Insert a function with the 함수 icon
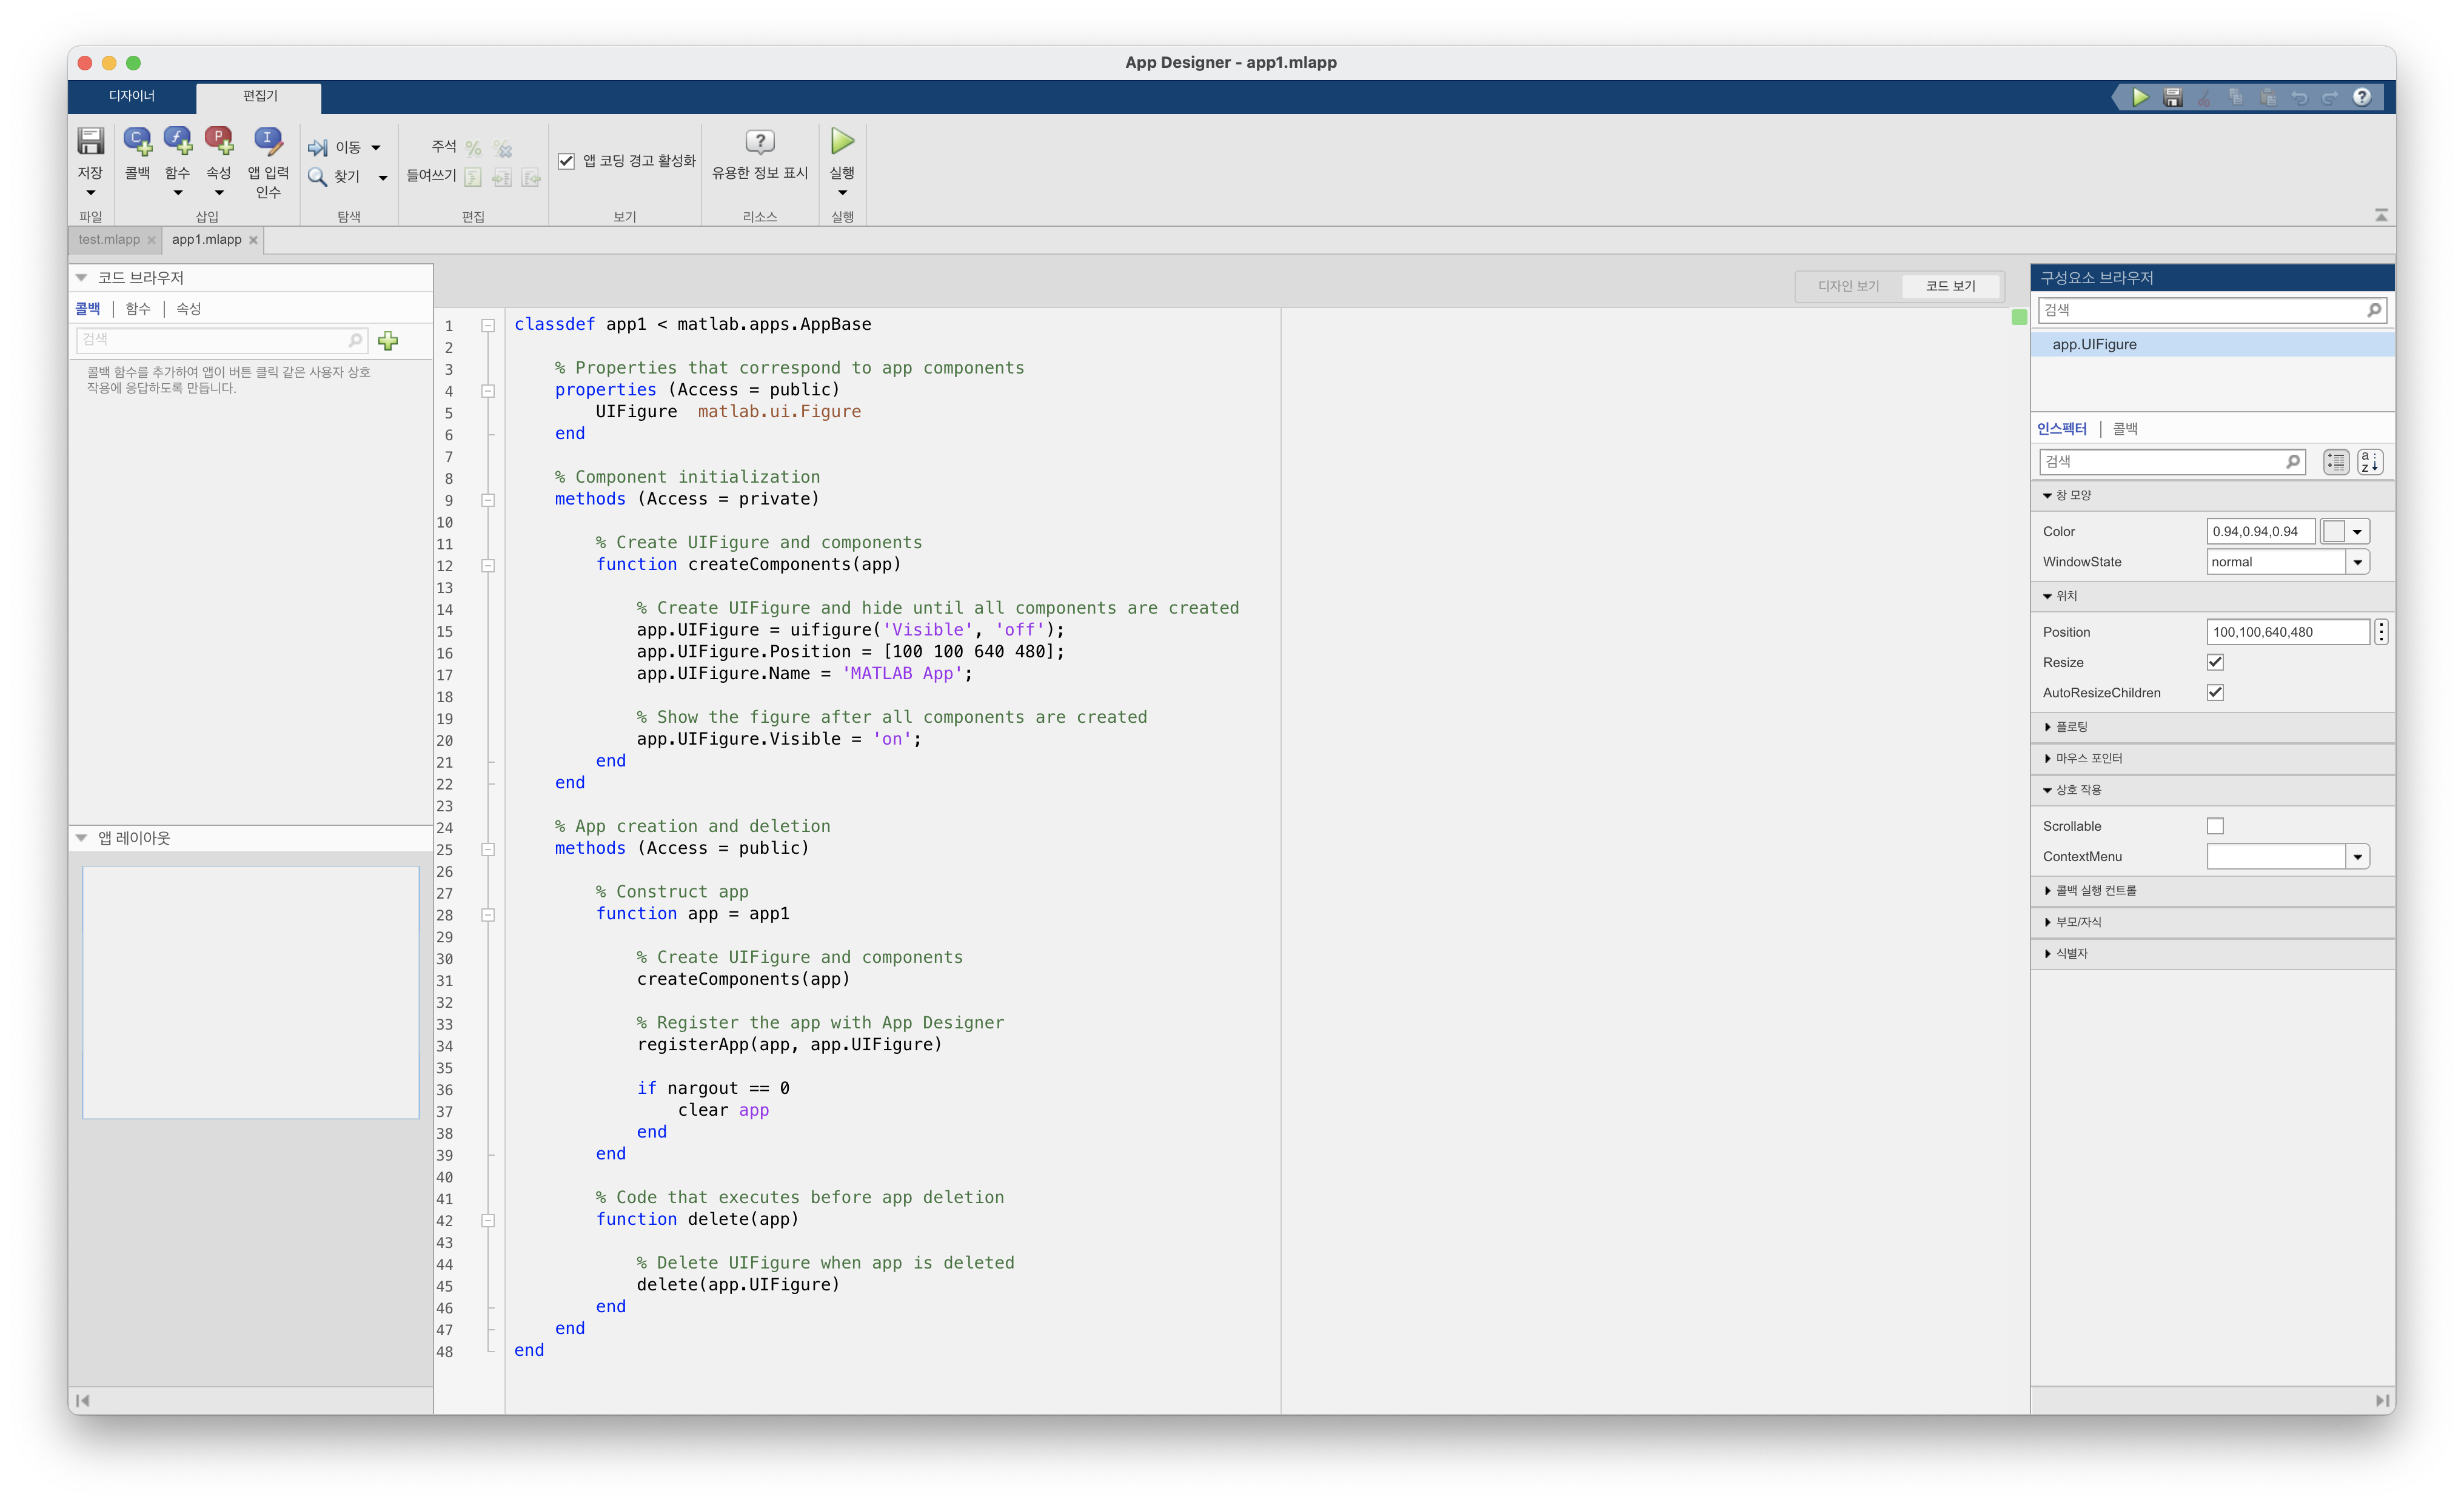Image resolution: width=2464 pixels, height=1505 pixels. 178,141
